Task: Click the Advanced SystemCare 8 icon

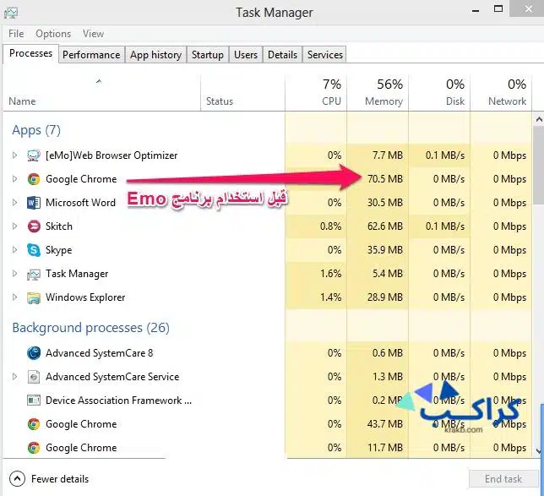Action: tap(34, 353)
